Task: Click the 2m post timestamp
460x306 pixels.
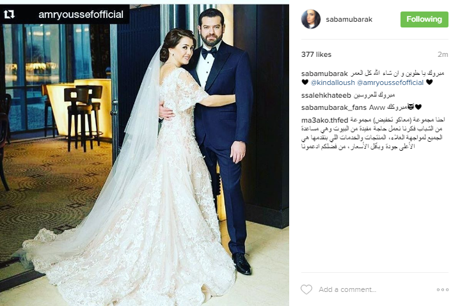Action: coord(443,54)
